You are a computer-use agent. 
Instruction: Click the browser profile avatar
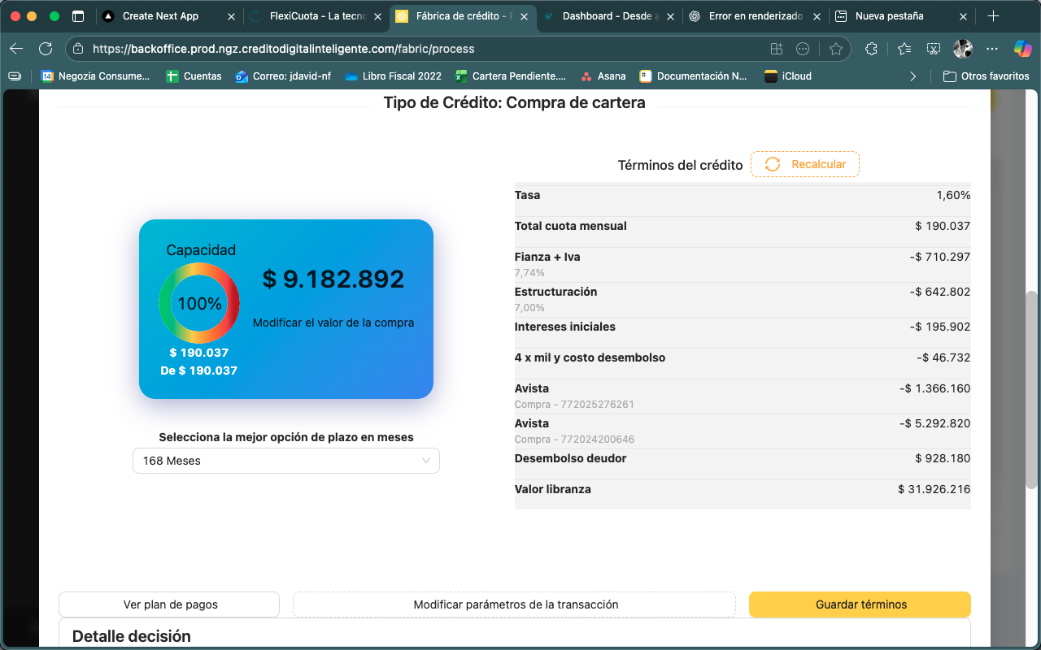tap(963, 49)
